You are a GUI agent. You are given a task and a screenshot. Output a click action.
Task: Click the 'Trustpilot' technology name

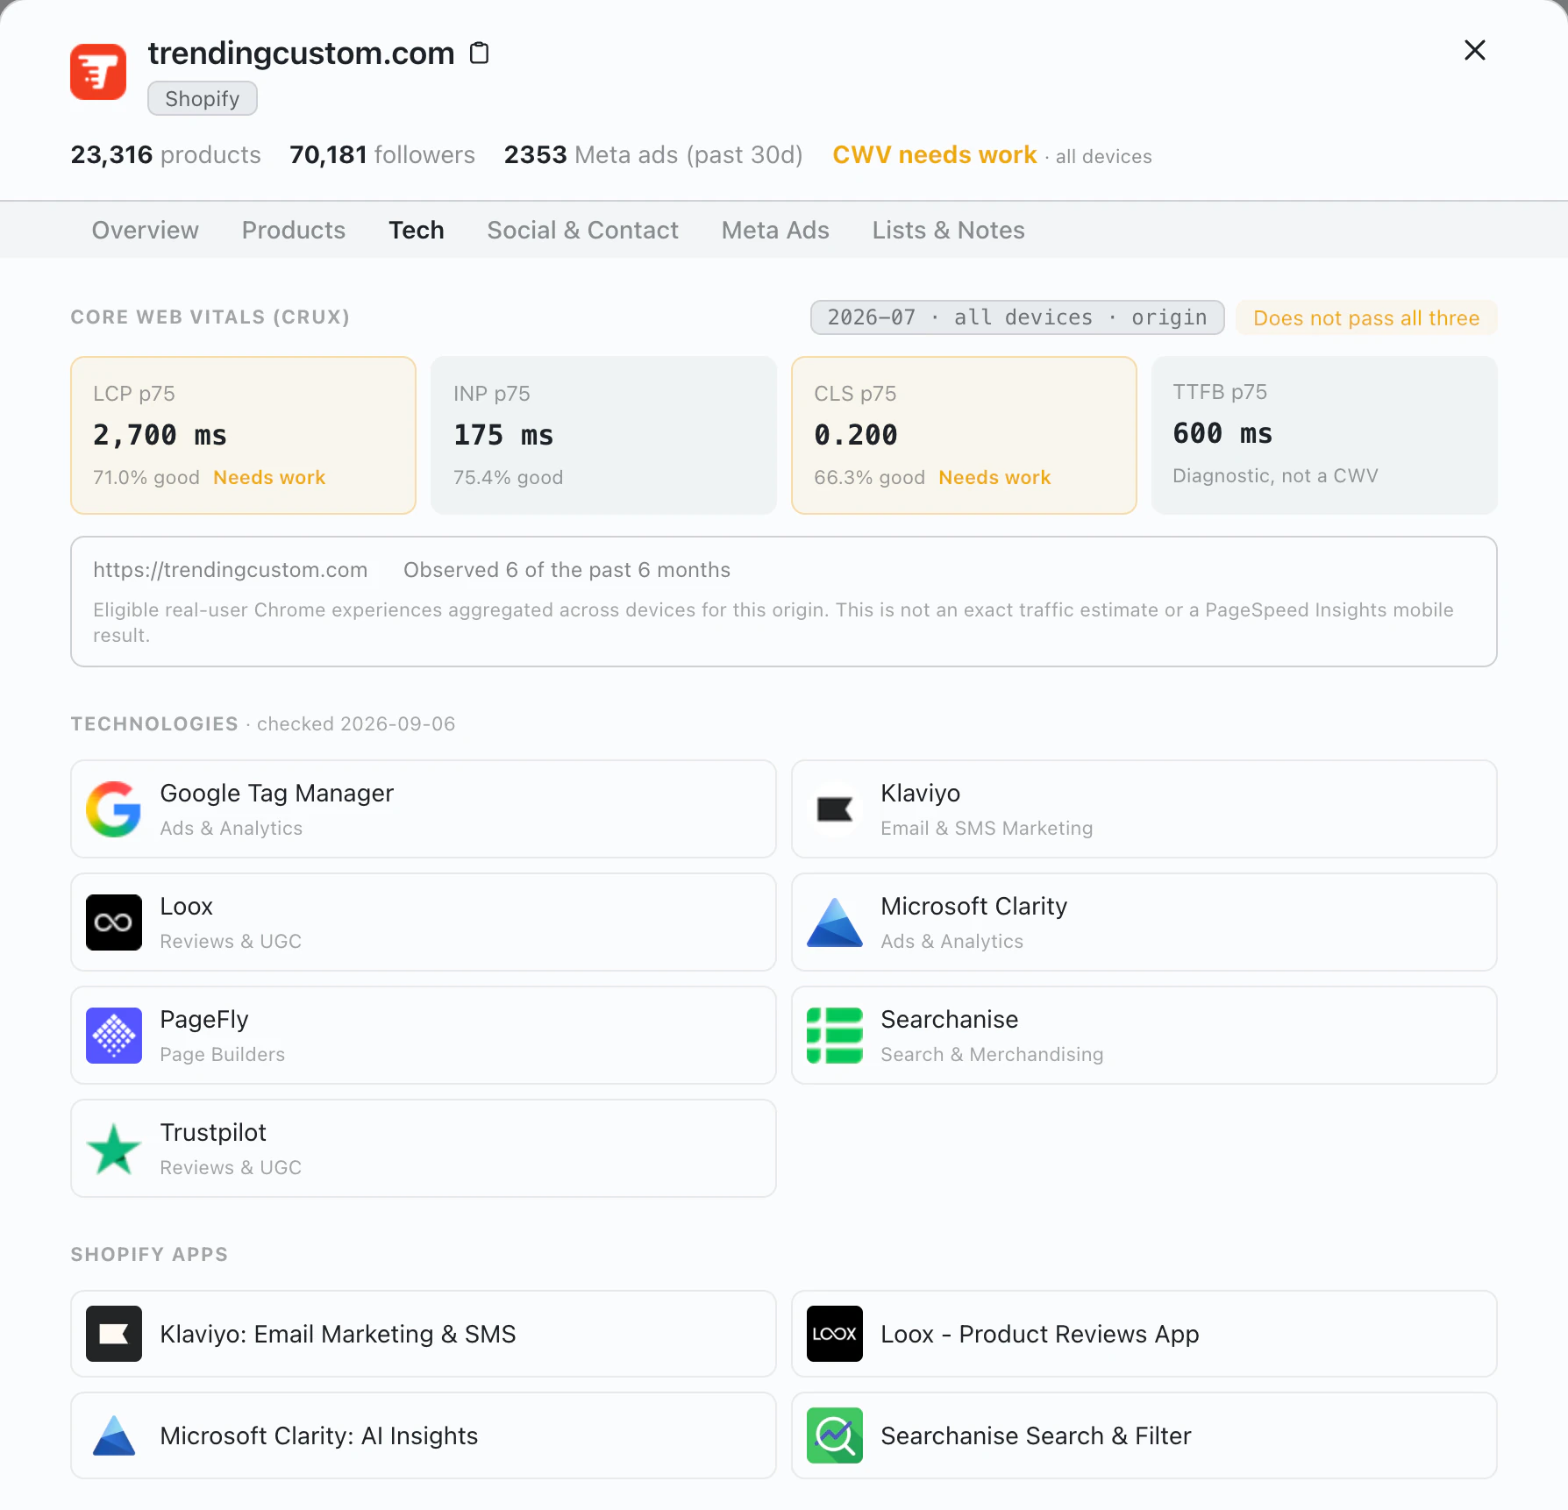point(213,1132)
